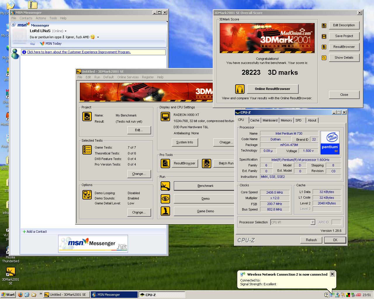The height and width of the screenshot is (299, 374).
Task: Open the Run menu in 3DMark2001
Action: 97,77
